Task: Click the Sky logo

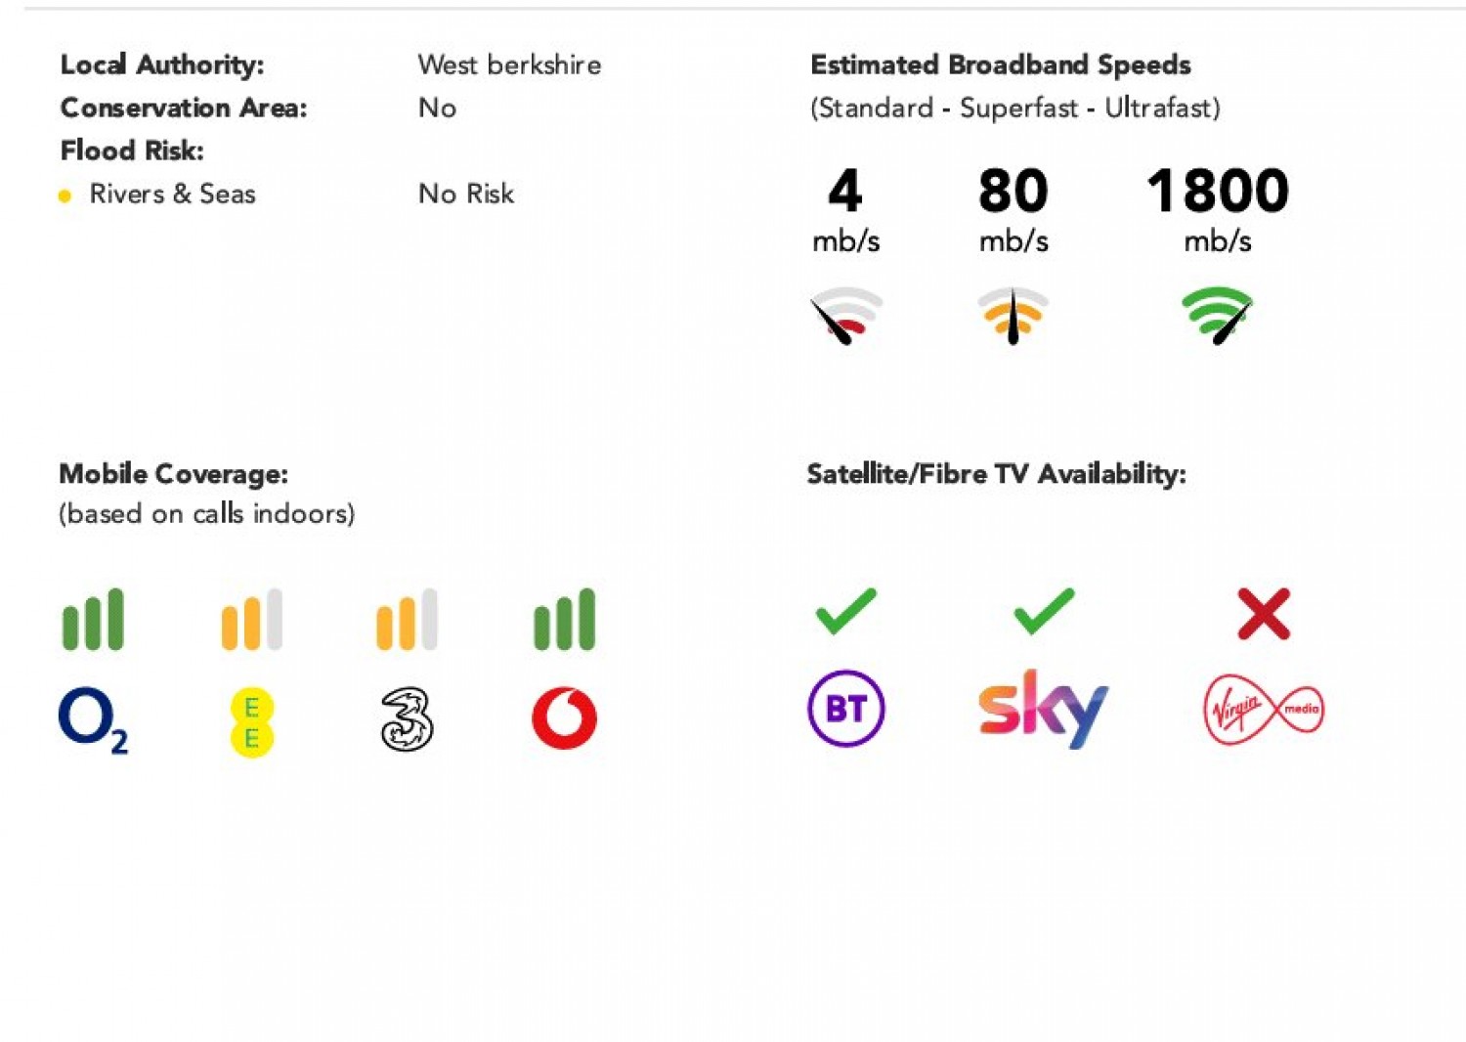Action: click(1043, 709)
